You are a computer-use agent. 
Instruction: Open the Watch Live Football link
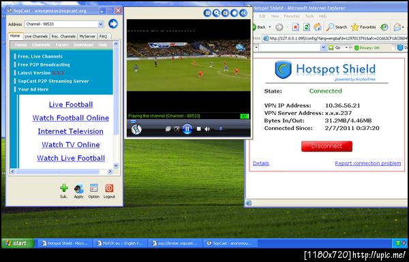(71, 158)
